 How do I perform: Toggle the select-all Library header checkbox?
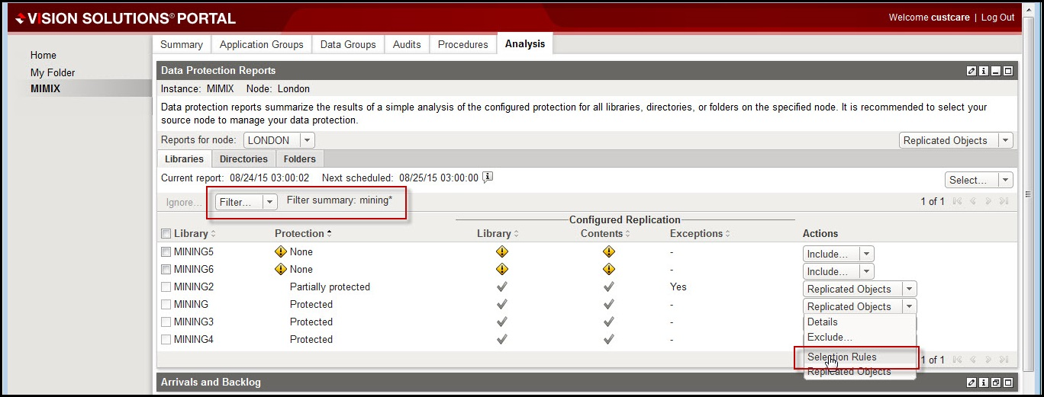click(166, 234)
